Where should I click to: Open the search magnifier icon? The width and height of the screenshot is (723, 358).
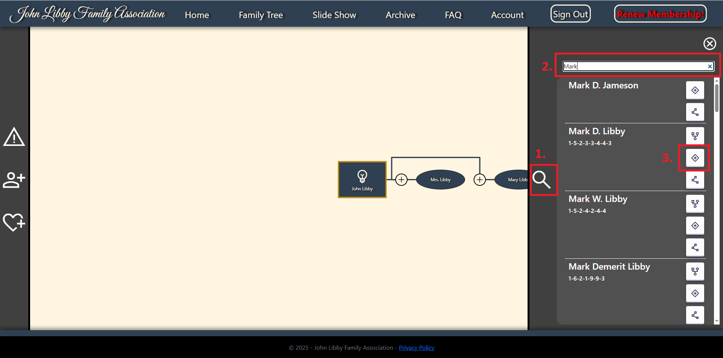(542, 180)
